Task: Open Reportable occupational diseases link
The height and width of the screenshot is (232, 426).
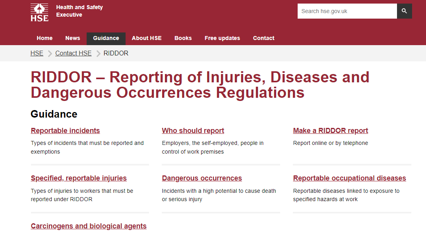Action: 349,178
